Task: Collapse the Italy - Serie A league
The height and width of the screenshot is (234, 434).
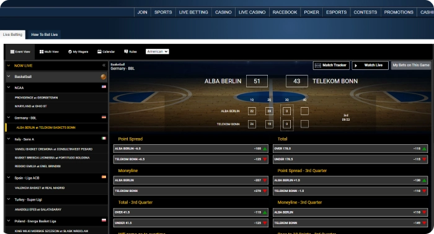Action: coord(9,139)
